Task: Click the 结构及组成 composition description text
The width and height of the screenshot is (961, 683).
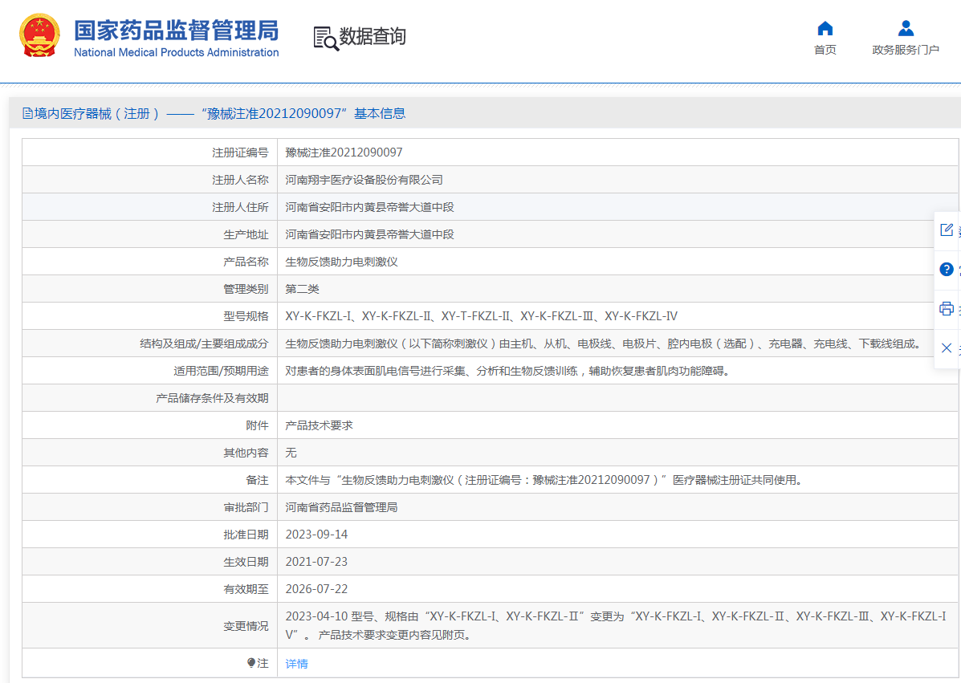Action: [x=605, y=343]
